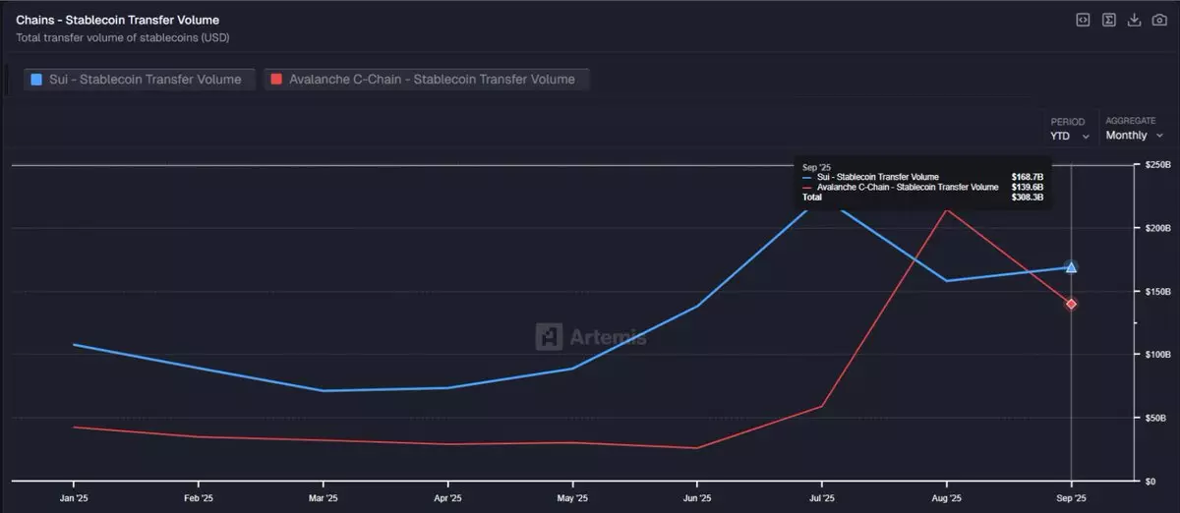
Task: Click the Artemis watermark logo
Action: (x=591, y=336)
